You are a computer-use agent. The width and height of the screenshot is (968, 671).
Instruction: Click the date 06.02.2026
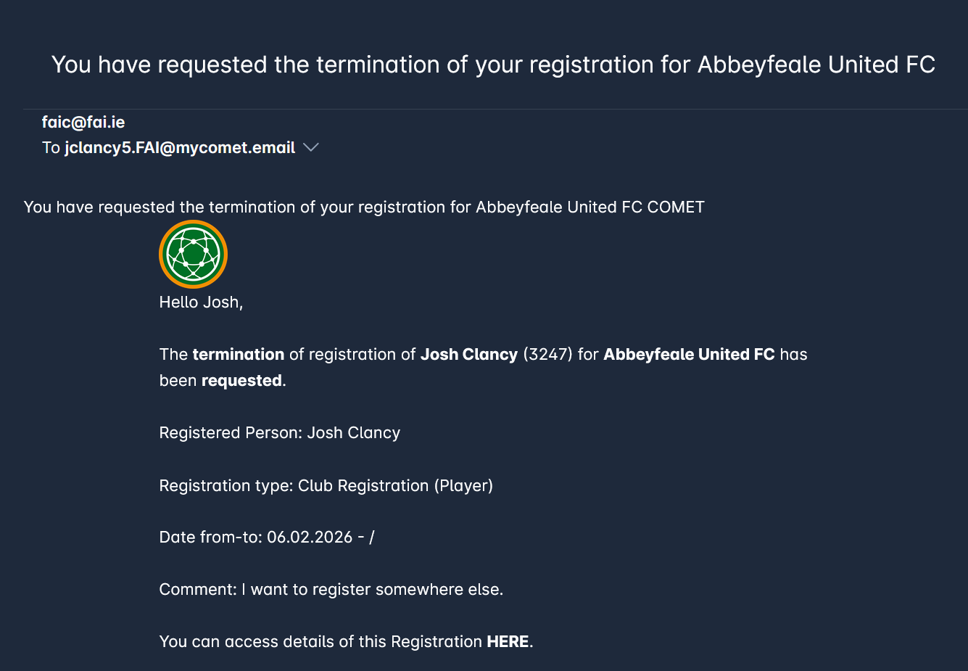[x=310, y=538]
